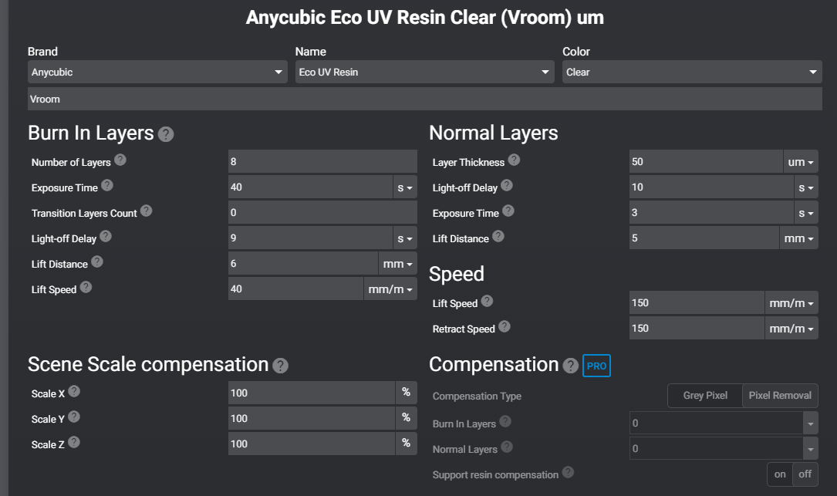Open the Name dropdown showing Eco UV Resin
The height and width of the screenshot is (496, 837).
tap(424, 73)
